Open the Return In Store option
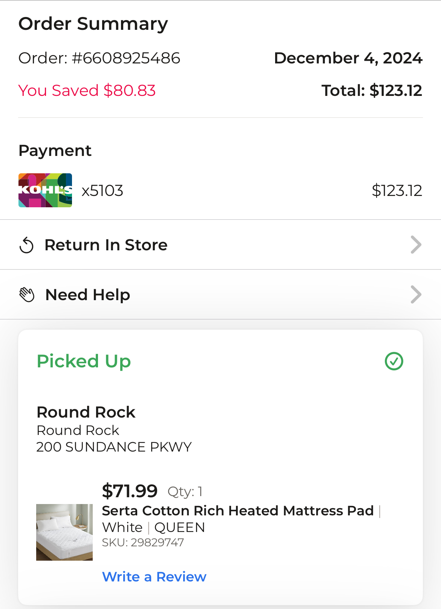The width and height of the screenshot is (441, 609). tap(220, 245)
